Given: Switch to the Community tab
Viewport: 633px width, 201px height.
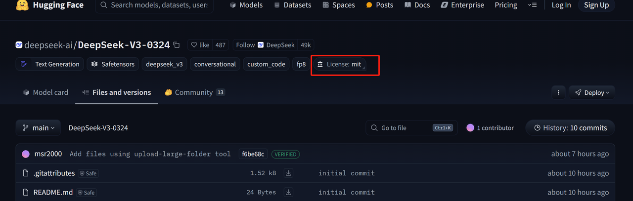Looking at the screenshot, I should coord(195,92).
